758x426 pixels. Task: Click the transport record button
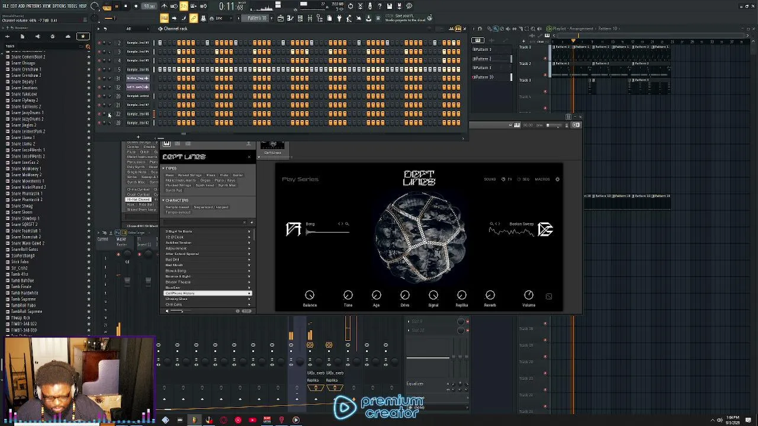pos(136,7)
